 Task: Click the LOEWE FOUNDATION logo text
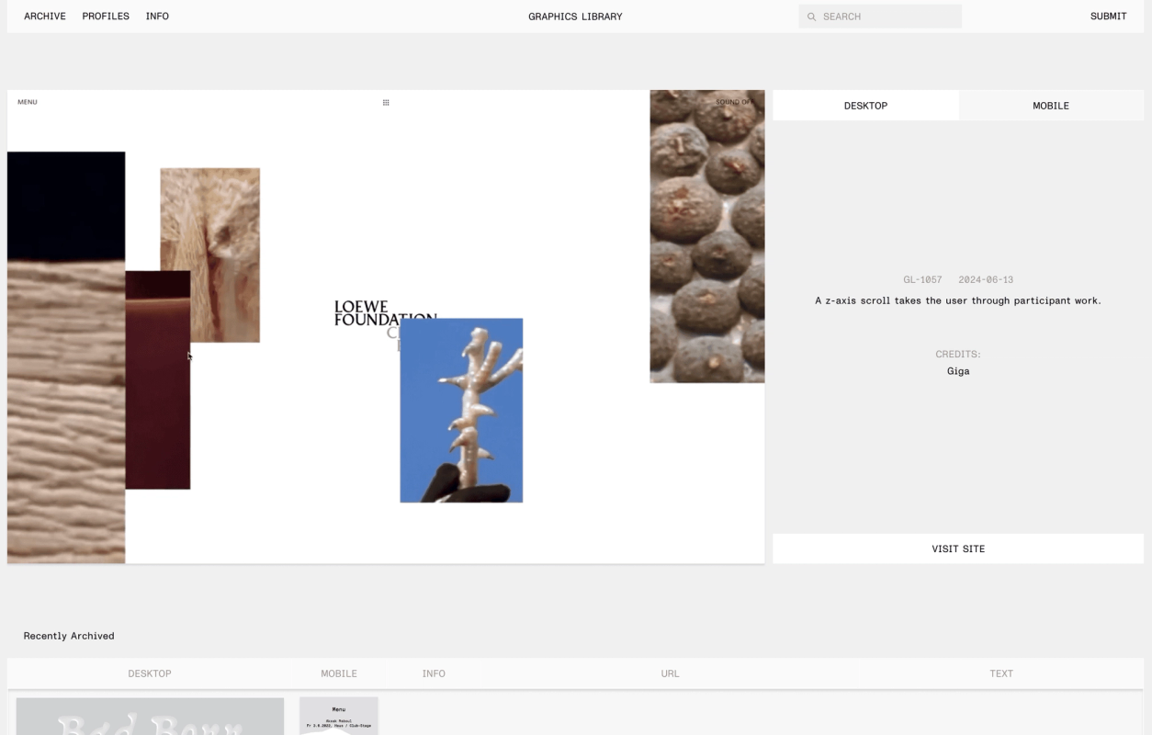coord(385,313)
